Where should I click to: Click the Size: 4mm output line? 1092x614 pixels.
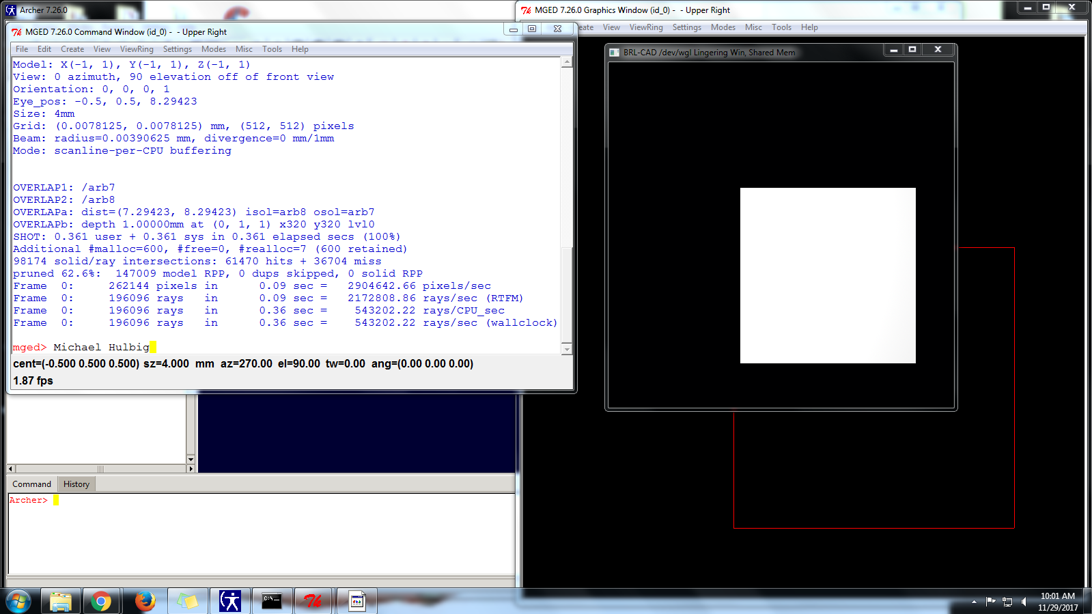tap(44, 114)
